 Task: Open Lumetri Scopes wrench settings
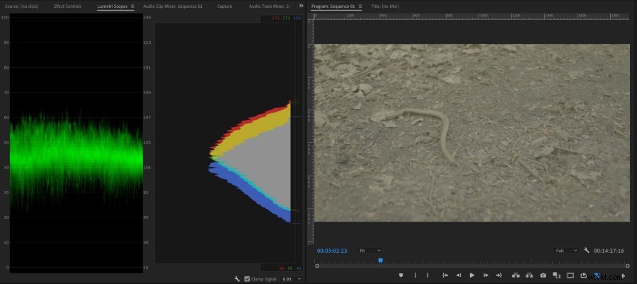237,279
